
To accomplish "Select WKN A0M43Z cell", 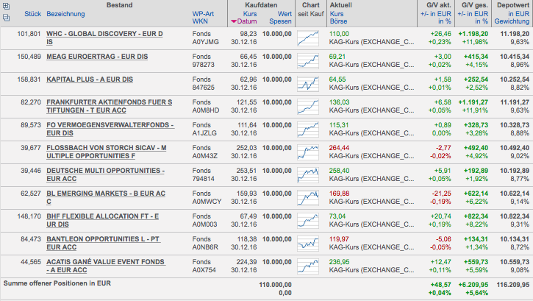I will [205, 156].
